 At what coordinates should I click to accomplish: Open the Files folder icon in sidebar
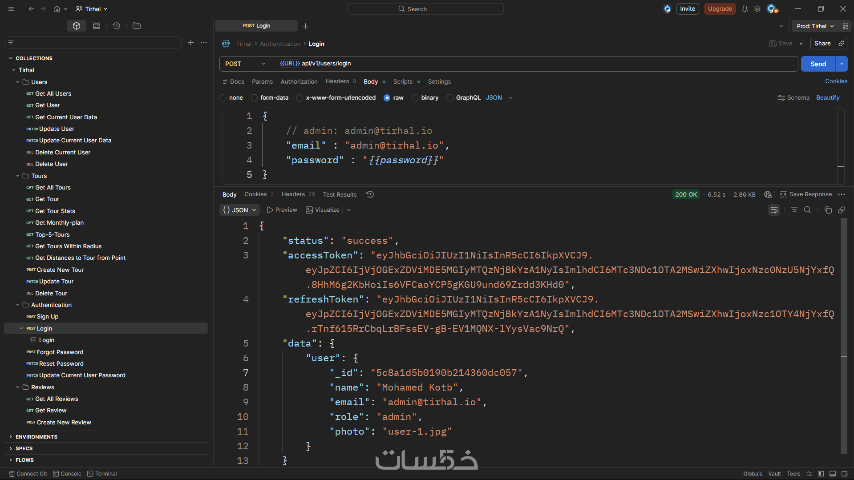[x=137, y=26]
